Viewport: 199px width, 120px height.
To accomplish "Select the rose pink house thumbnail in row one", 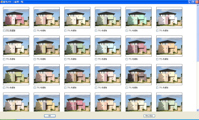I will coord(16,18).
